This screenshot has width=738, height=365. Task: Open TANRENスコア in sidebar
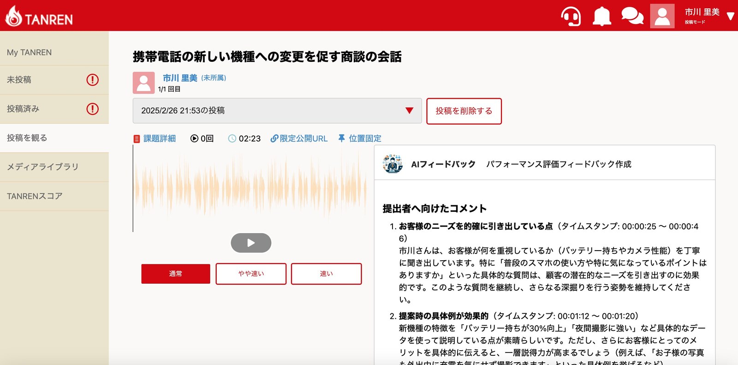point(54,196)
